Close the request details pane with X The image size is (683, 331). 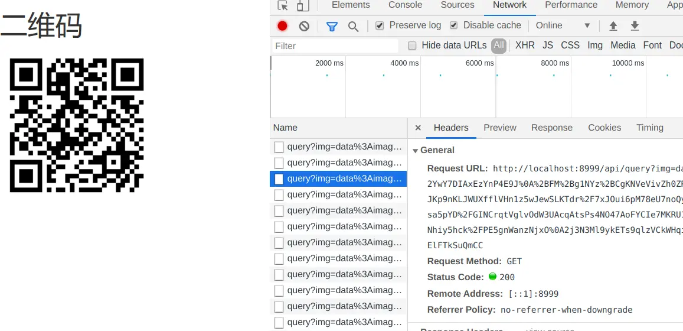click(x=418, y=128)
